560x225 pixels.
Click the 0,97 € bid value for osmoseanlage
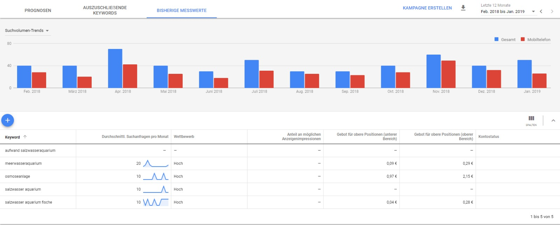[392, 176]
